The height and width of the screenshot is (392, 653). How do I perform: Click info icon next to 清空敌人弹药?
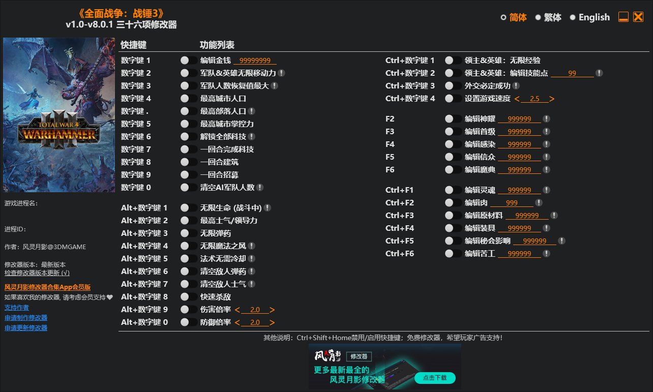click(251, 272)
